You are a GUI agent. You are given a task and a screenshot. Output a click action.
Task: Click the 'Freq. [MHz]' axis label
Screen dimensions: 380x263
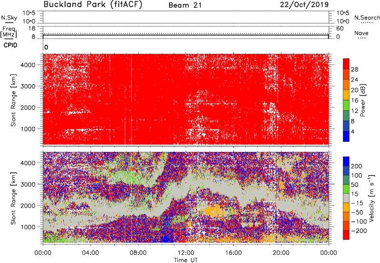[x=9, y=32]
